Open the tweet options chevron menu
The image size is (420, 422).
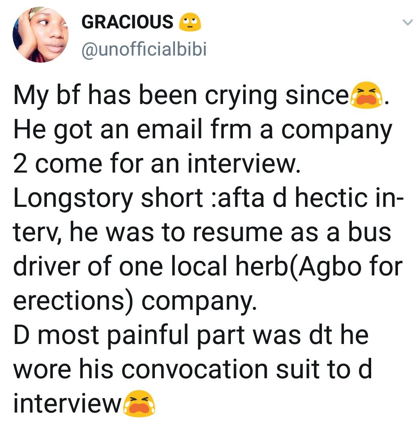point(407,23)
